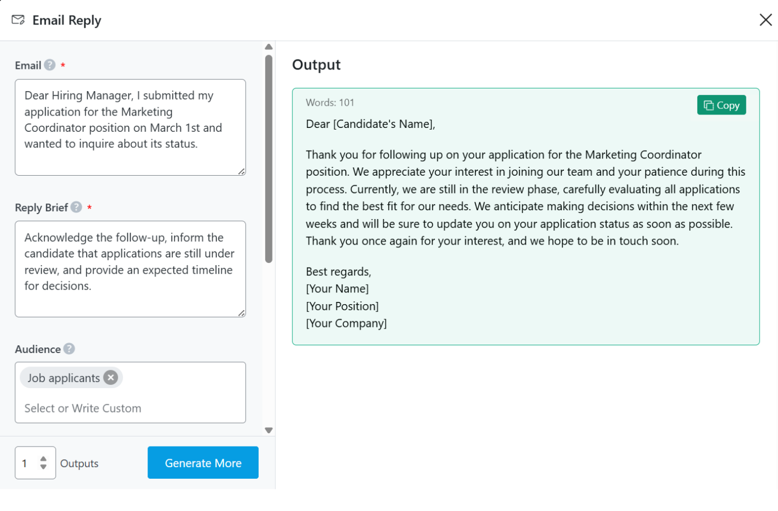Decrease the Outputs count with down arrow
This screenshot has height=511, width=778.
pyautogui.click(x=43, y=467)
